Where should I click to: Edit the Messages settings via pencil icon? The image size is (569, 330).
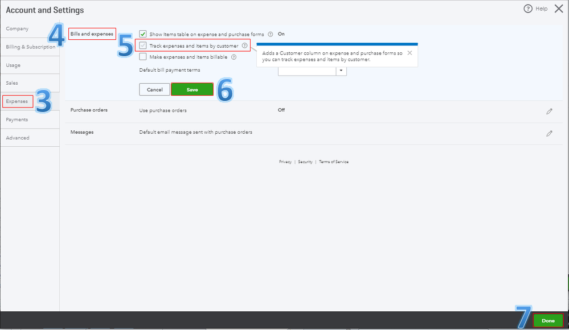(549, 133)
